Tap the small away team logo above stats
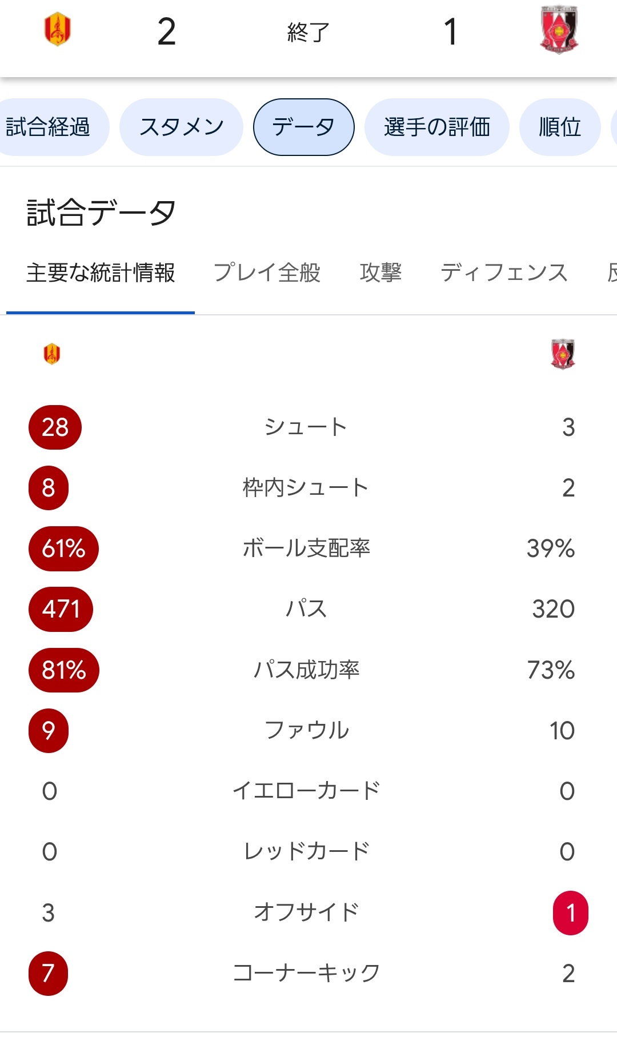 click(563, 354)
